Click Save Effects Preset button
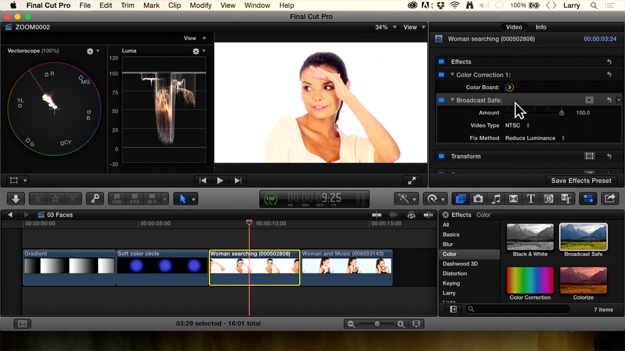This screenshot has width=625, height=351. [x=581, y=180]
